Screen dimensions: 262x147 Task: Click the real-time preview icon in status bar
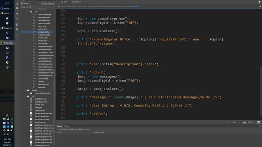click(x=259, y=122)
